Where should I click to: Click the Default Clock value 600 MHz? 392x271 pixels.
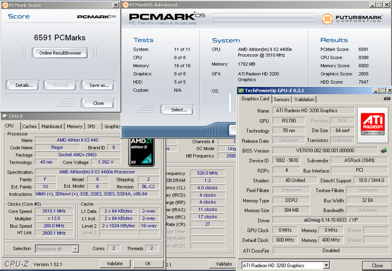click(285, 240)
